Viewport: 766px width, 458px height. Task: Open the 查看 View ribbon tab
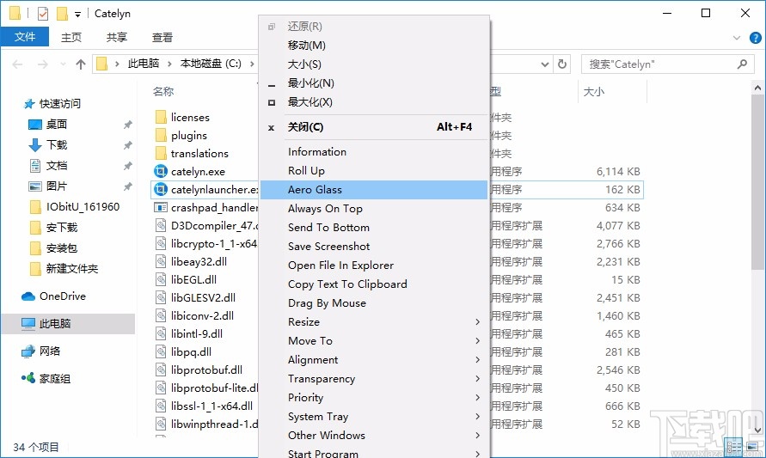click(x=162, y=37)
